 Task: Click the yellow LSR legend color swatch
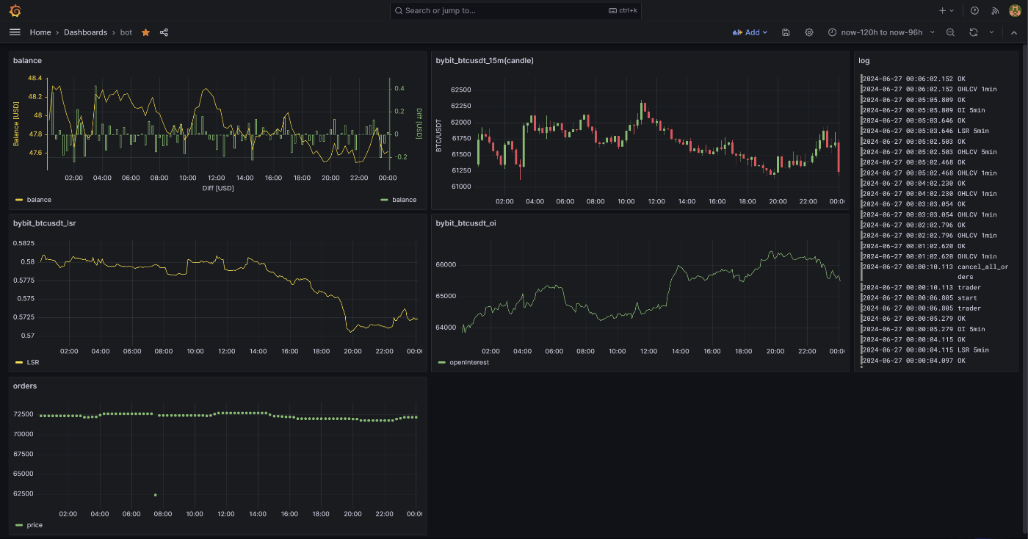[x=19, y=363]
